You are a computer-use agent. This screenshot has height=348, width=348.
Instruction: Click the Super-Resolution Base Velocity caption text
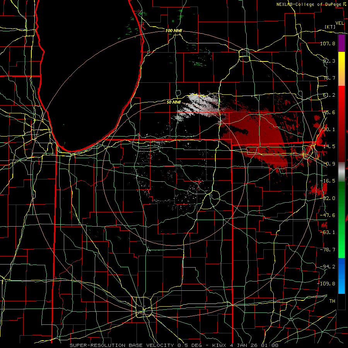click(174, 345)
